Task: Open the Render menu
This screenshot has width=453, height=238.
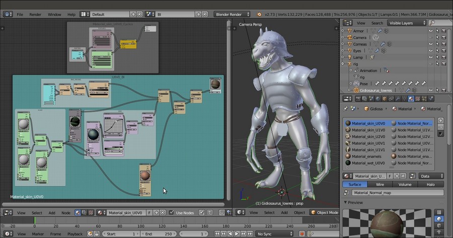Action: coord(35,14)
